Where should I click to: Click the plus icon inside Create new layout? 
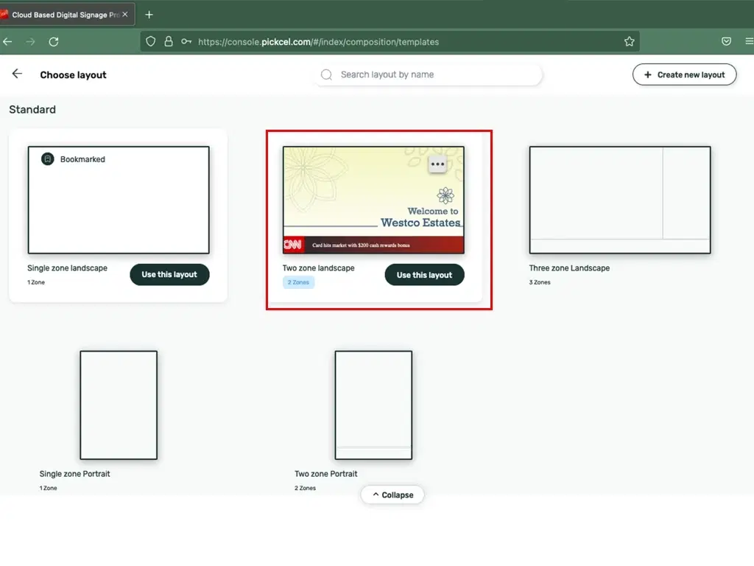pyautogui.click(x=647, y=74)
